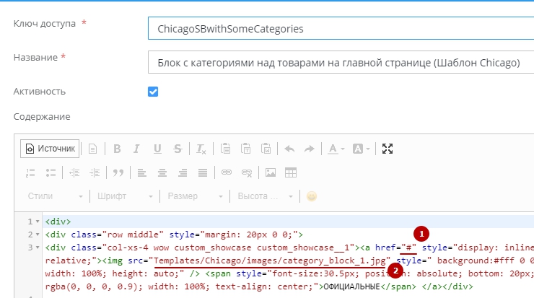Open the text color picker

[334, 149]
